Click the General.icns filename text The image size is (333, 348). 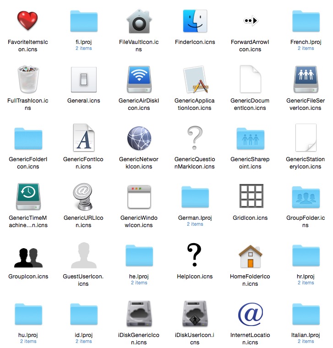84,101
